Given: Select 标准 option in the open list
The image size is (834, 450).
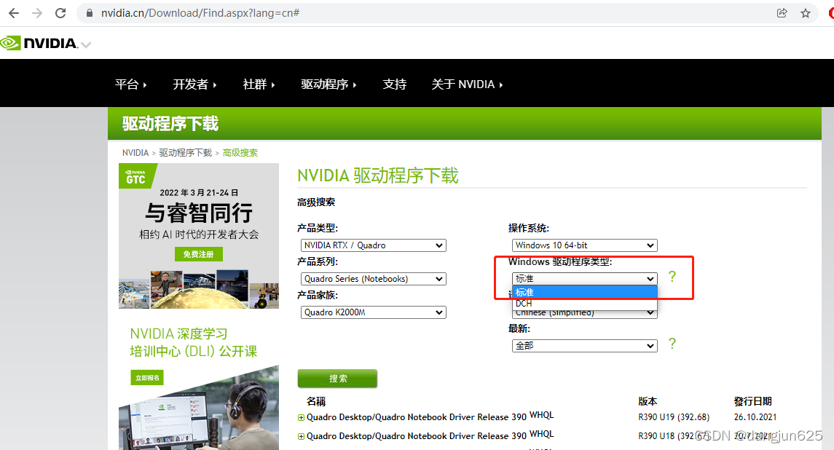Looking at the screenshot, I should pos(585,292).
